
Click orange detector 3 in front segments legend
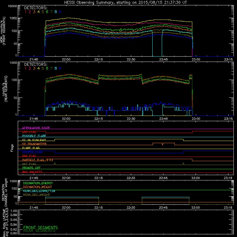click(x=34, y=12)
